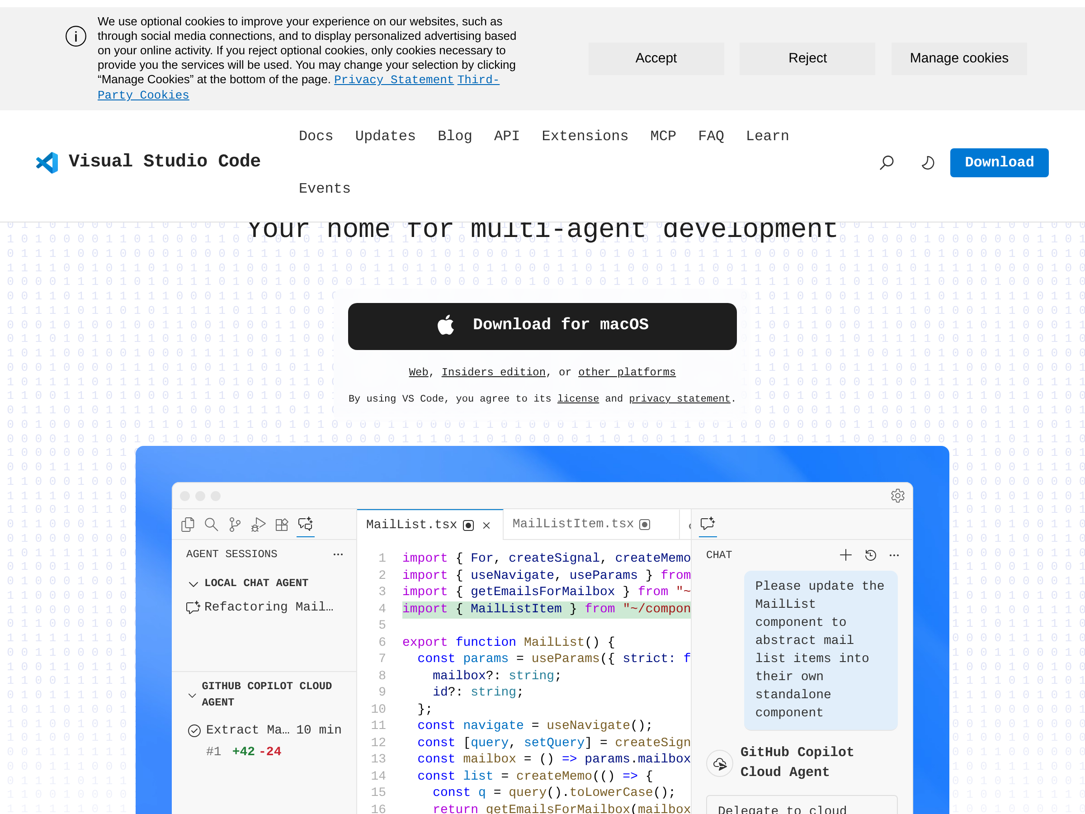
Task: Reject optional cookies
Action: [807, 58]
